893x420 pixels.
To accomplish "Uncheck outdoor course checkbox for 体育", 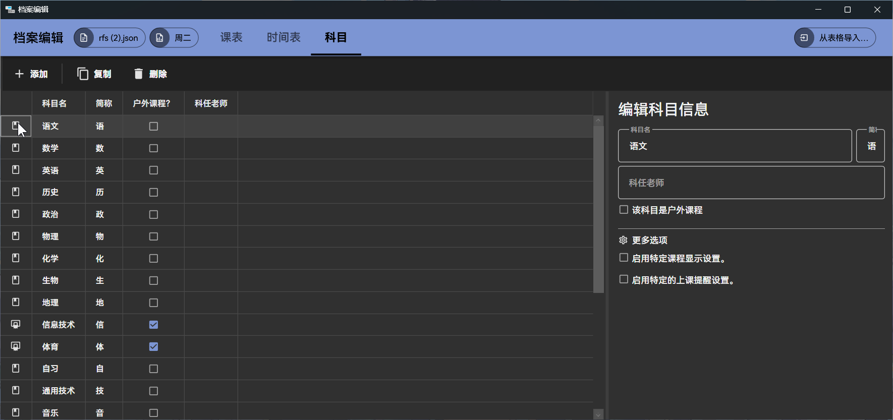I will point(153,347).
